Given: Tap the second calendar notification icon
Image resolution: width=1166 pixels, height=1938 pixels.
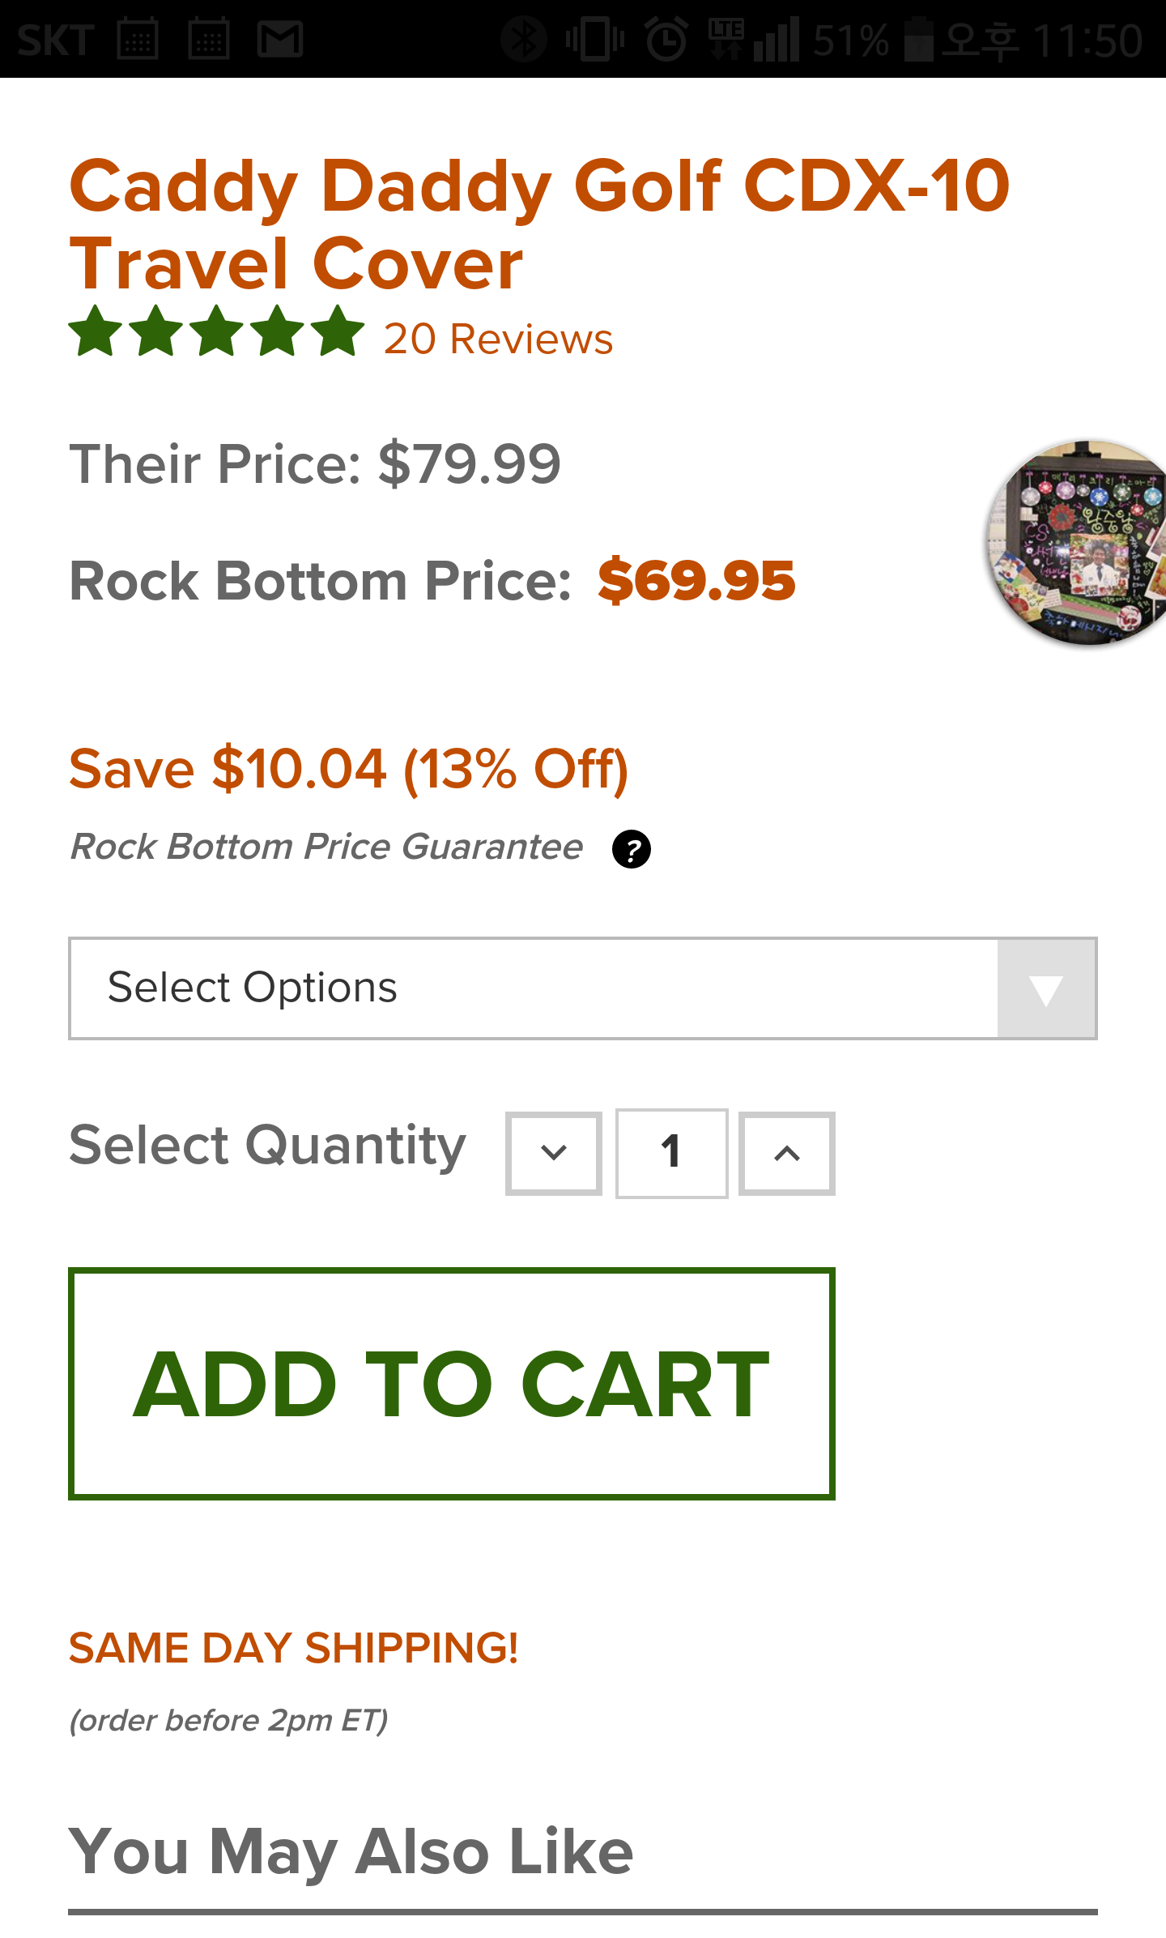Looking at the screenshot, I should [209, 39].
